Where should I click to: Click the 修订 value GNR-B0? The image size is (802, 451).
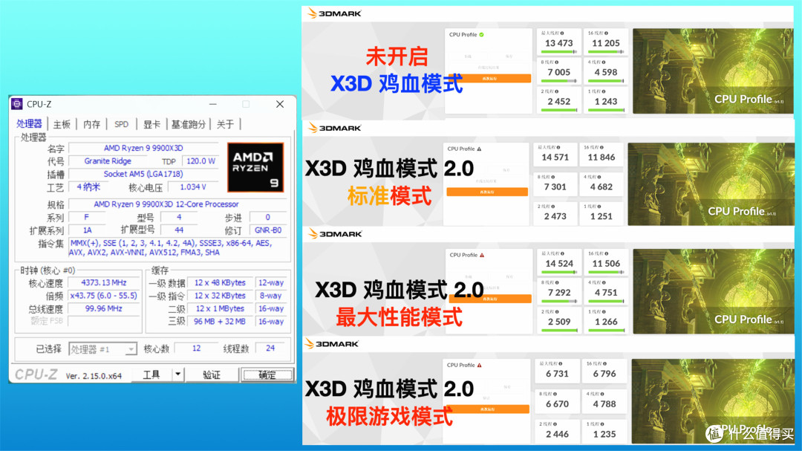[x=268, y=230]
